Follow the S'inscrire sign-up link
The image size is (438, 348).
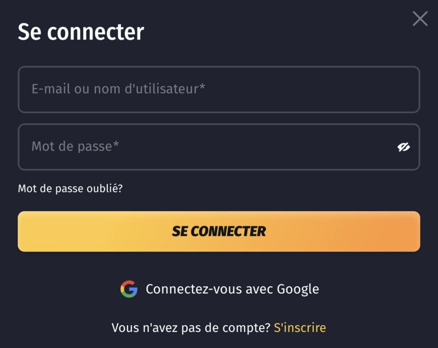299,328
